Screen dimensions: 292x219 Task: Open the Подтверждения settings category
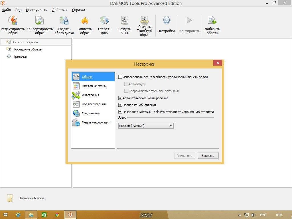tap(93, 104)
